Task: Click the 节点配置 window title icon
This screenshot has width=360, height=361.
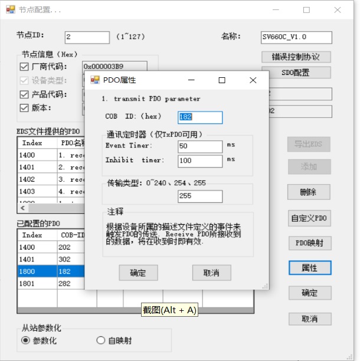Action: tap(10, 10)
